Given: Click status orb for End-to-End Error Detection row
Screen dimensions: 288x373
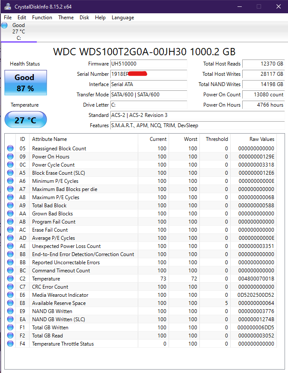Looking at the screenshot, I should pyautogui.click(x=10, y=254).
